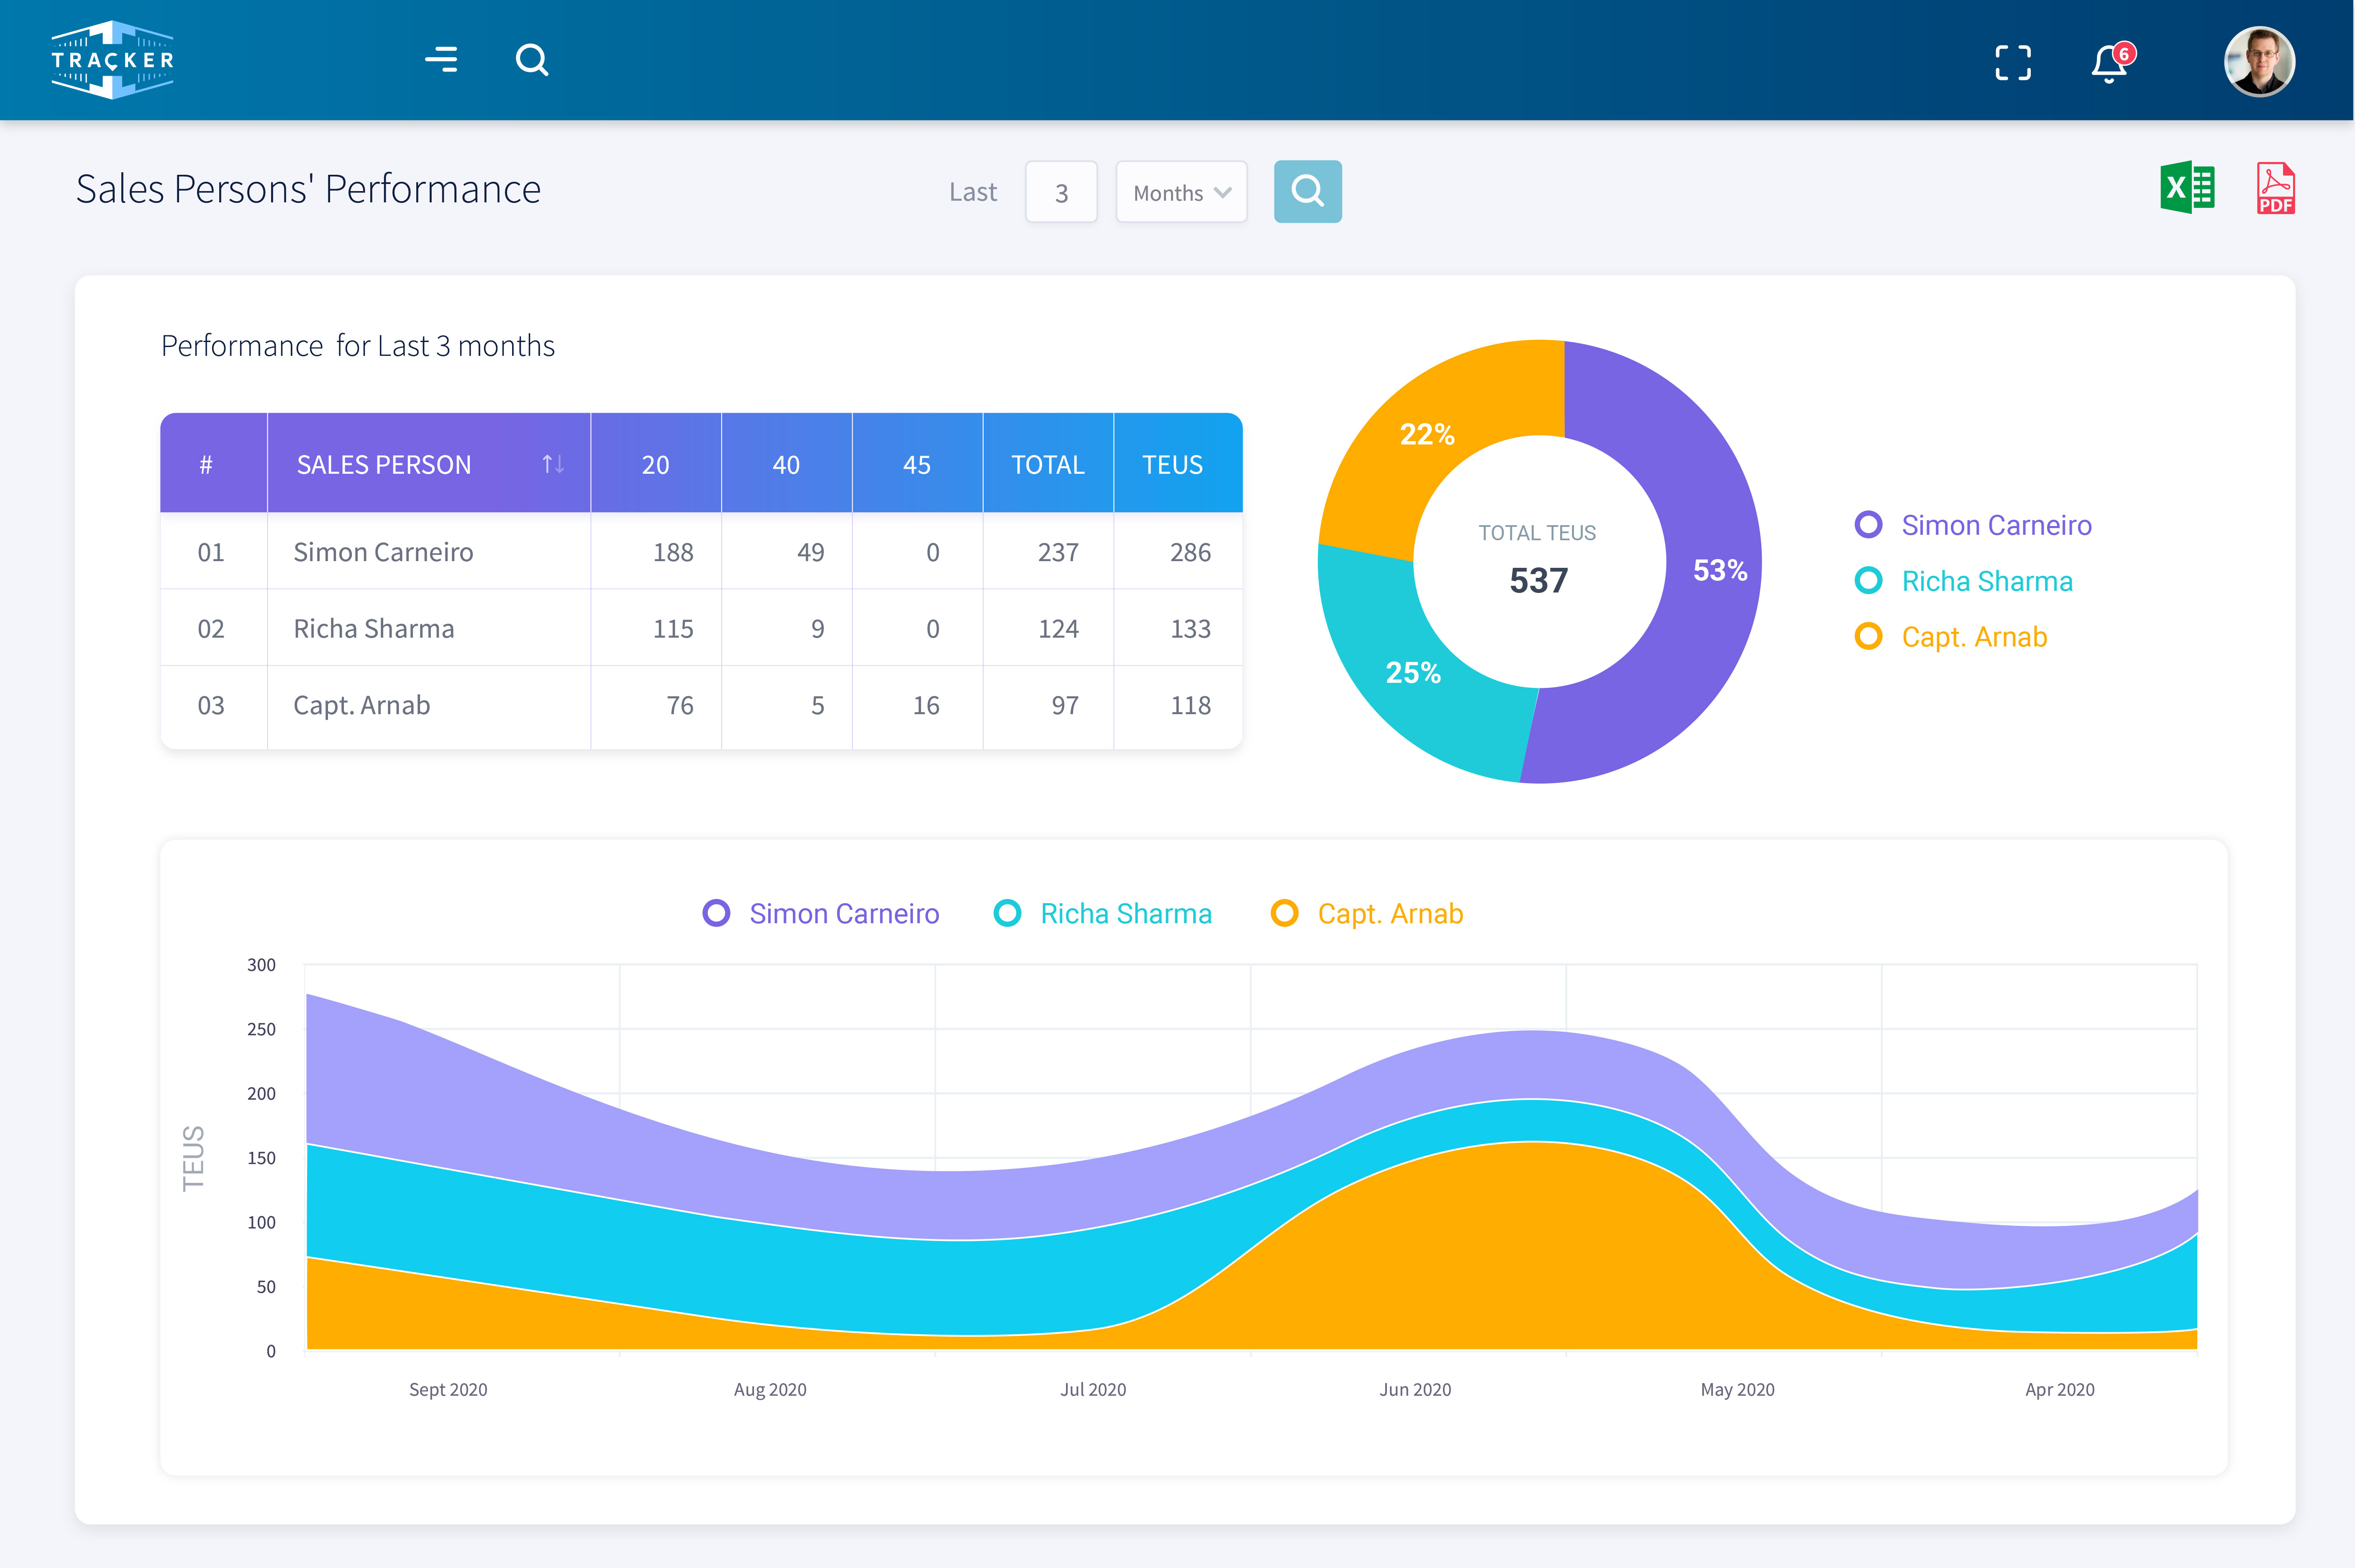Screen dimensions: 2355x1568
Task: Click May 2020 axis label
Action: pyautogui.click(x=1738, y=1389)
